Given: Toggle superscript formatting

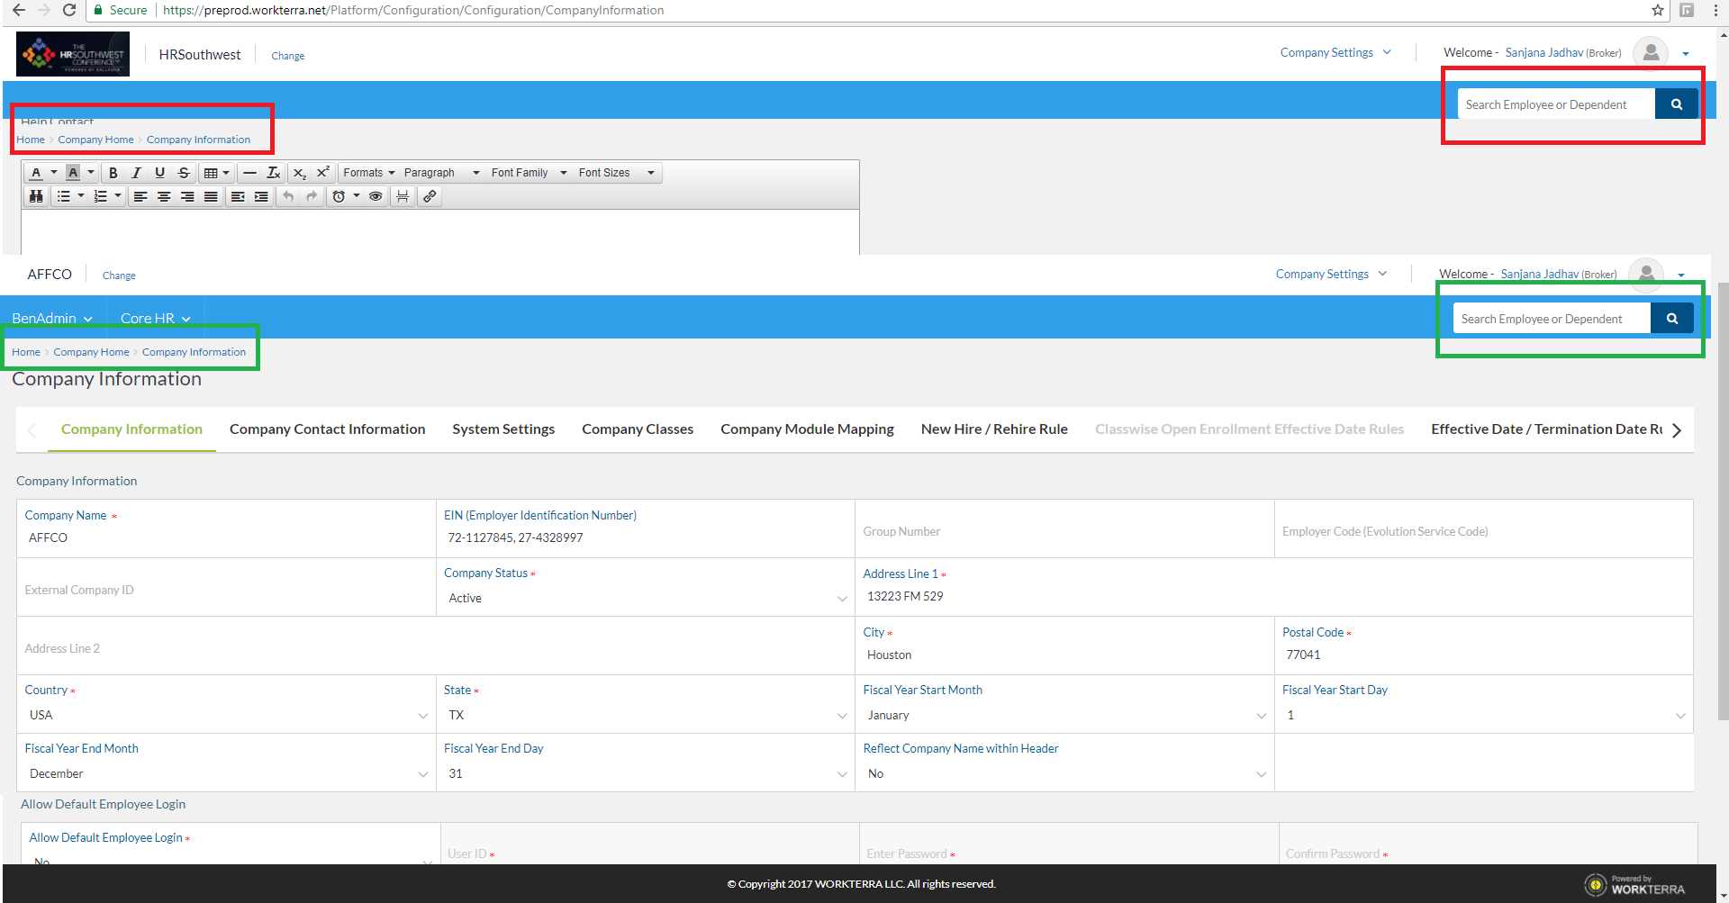Looking at the screenshot, I should [x=322, y=173].
